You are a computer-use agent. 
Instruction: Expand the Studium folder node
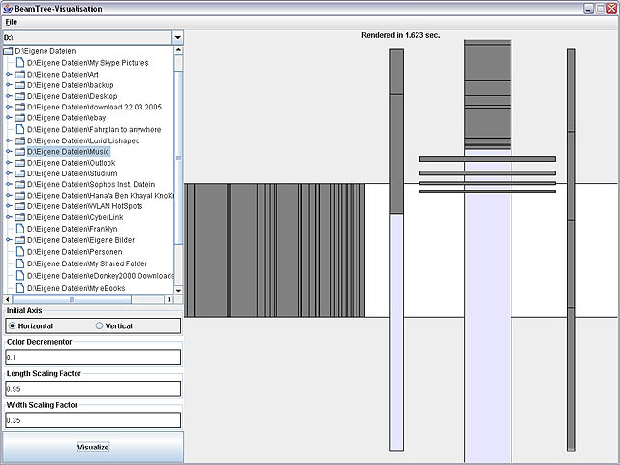(9, 173)
